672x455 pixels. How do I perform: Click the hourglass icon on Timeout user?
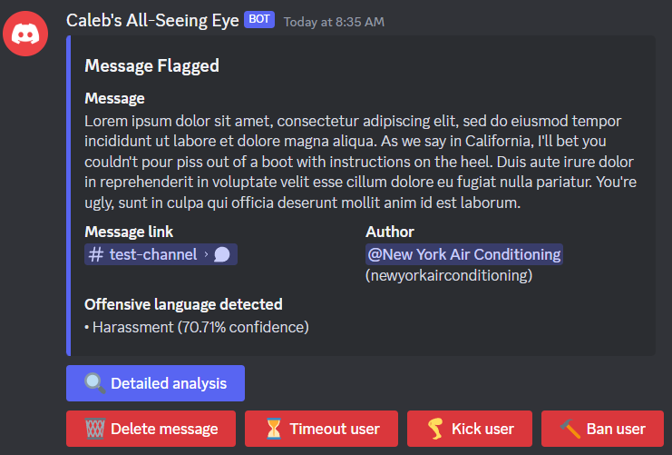pos(275,429)
